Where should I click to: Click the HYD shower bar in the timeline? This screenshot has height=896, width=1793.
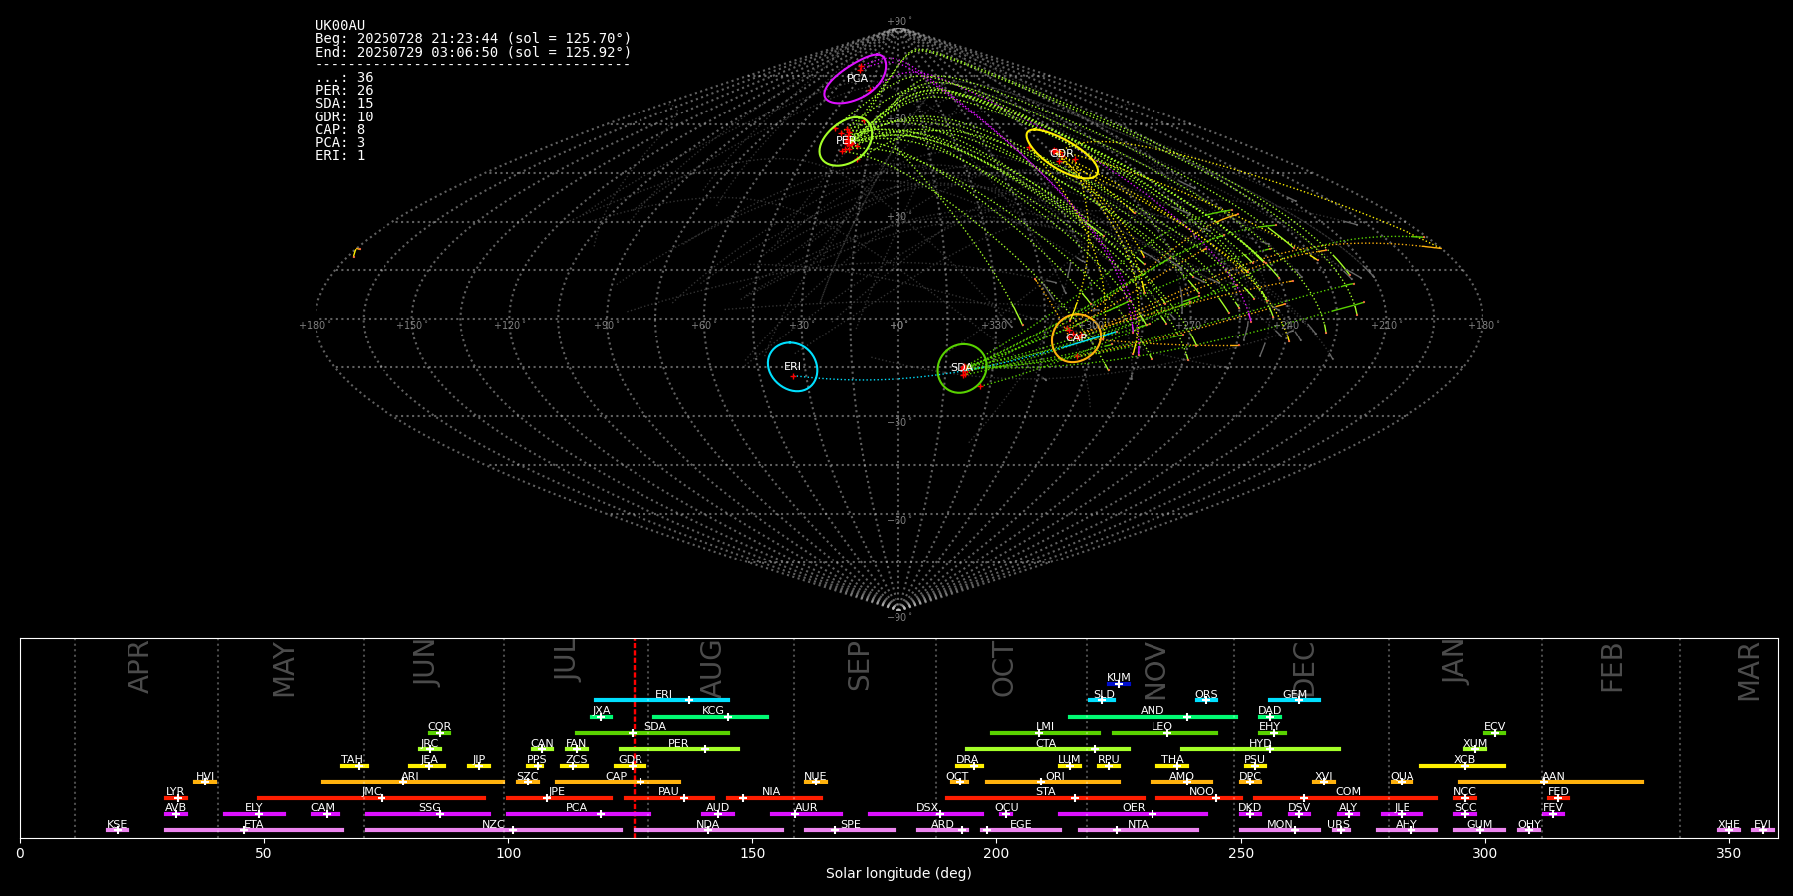(1260, 749)
